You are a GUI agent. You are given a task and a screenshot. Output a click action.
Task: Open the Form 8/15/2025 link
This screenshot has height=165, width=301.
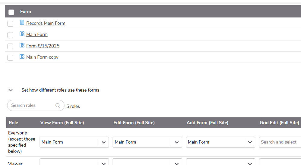tap(43, 46)
